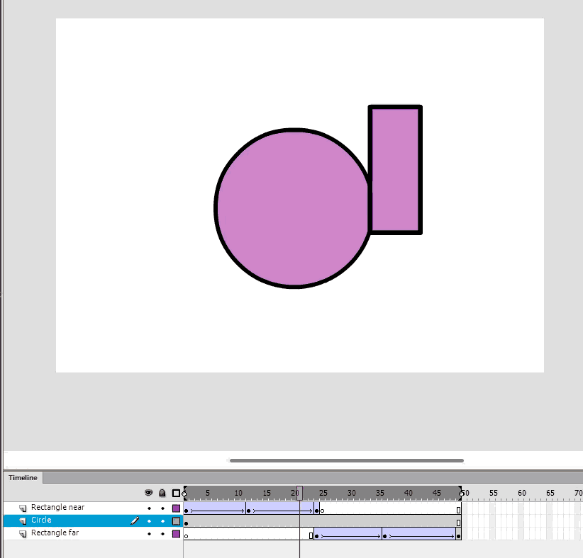Select the Rectangle far layer name
Screen dimensions: 583x558
click(55, 533)
